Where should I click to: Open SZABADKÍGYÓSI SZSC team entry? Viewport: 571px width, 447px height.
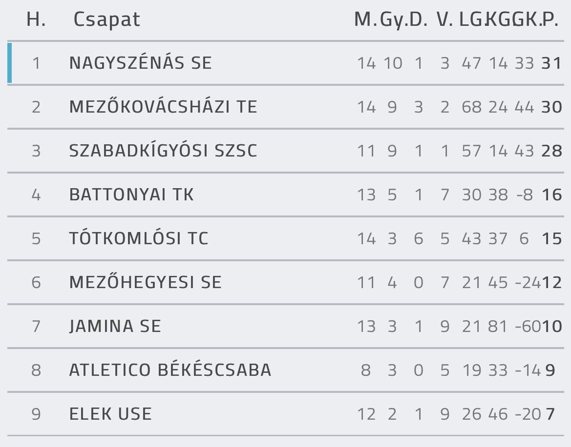[163, 151]
